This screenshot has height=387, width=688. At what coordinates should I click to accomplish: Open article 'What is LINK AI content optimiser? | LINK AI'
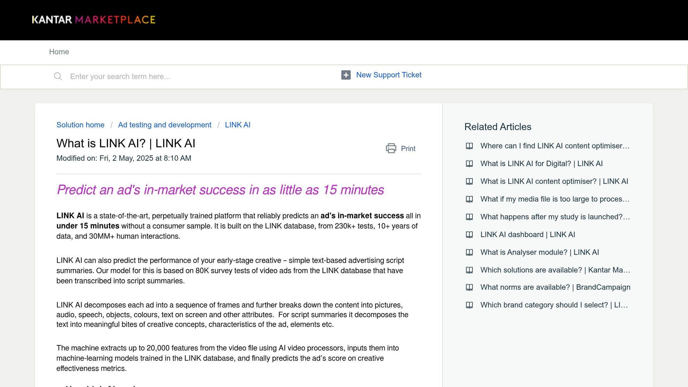click(554, 181)
